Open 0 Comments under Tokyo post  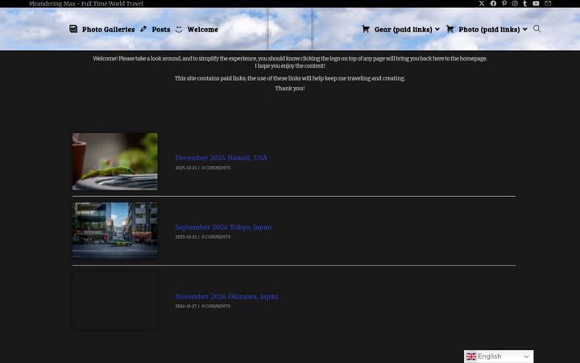(x=216, y=236)
